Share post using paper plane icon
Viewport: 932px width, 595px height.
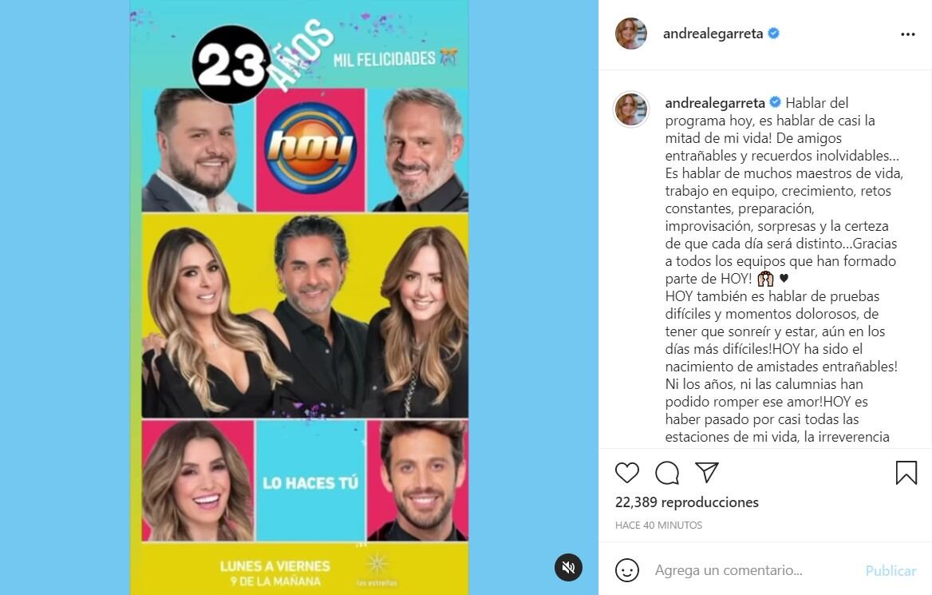707,473
